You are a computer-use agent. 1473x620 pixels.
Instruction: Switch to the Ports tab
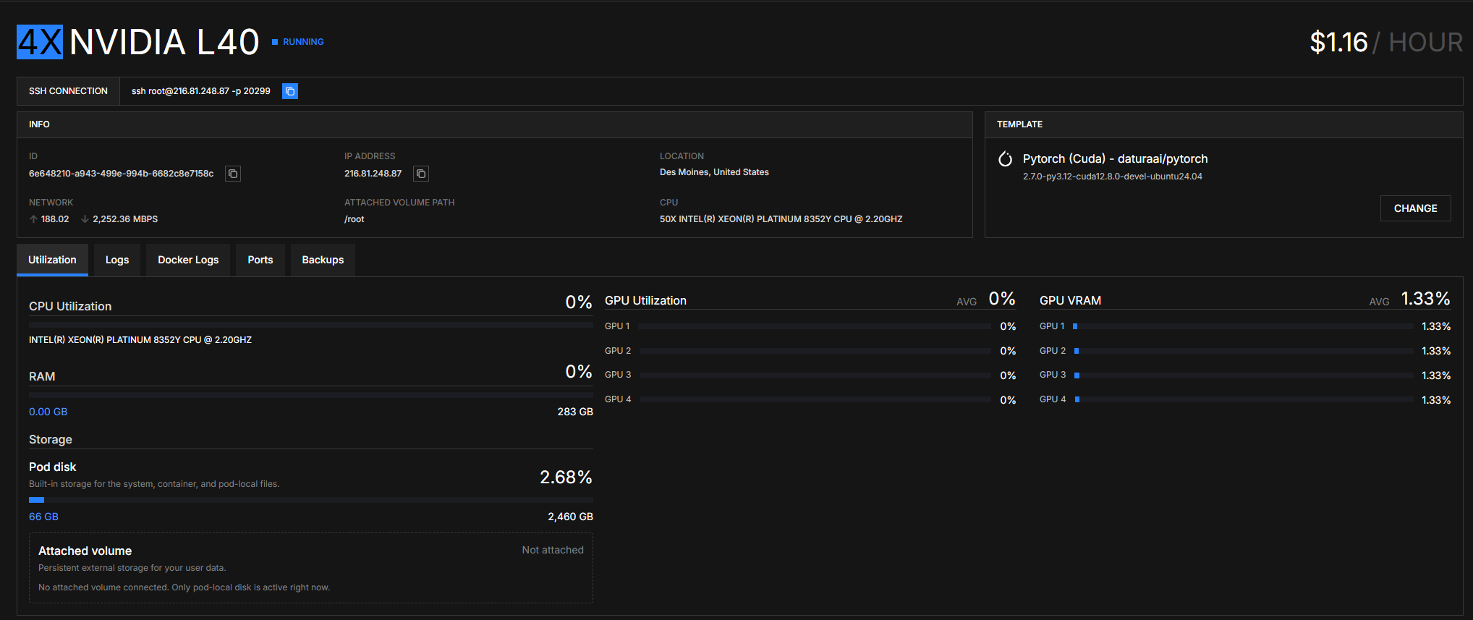point(260,260)
